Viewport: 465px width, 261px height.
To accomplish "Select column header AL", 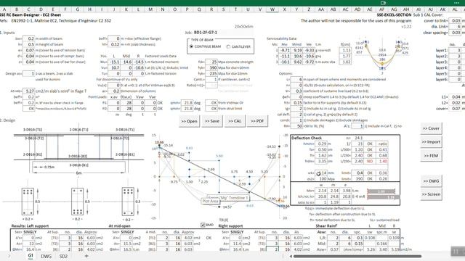I will [455, 9].
